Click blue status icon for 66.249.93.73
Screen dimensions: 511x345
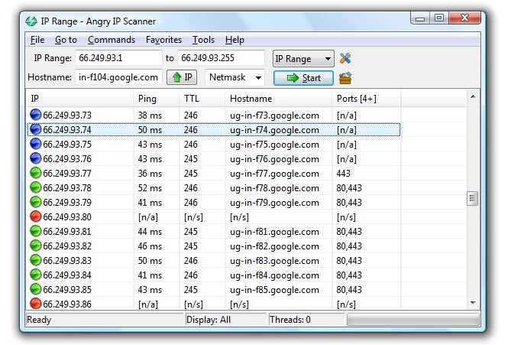(x=36, y=115)
